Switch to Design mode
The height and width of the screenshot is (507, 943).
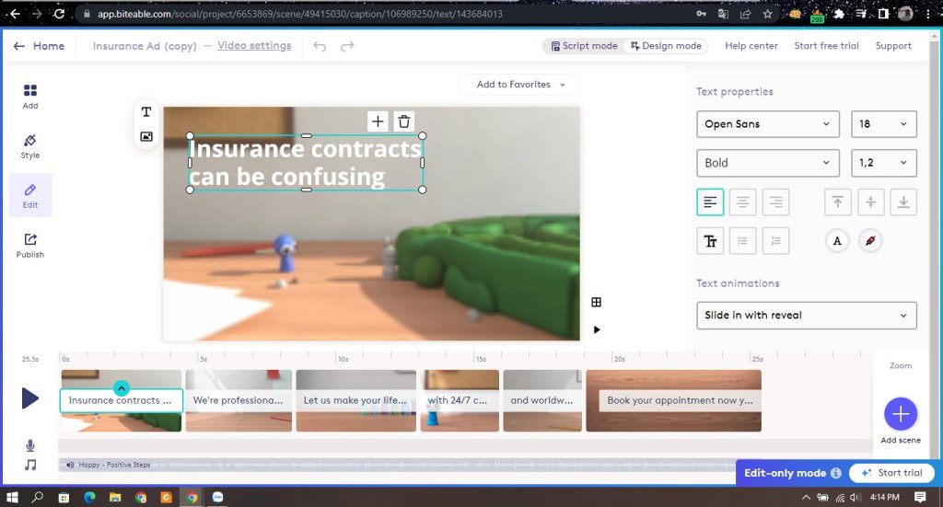click(x=665, y=46)
